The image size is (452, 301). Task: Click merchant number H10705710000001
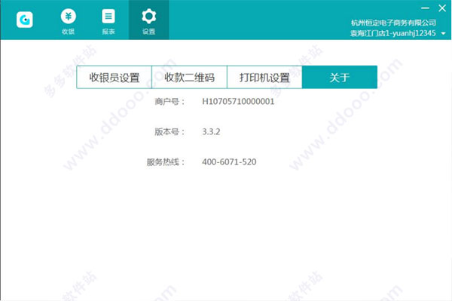238,101
